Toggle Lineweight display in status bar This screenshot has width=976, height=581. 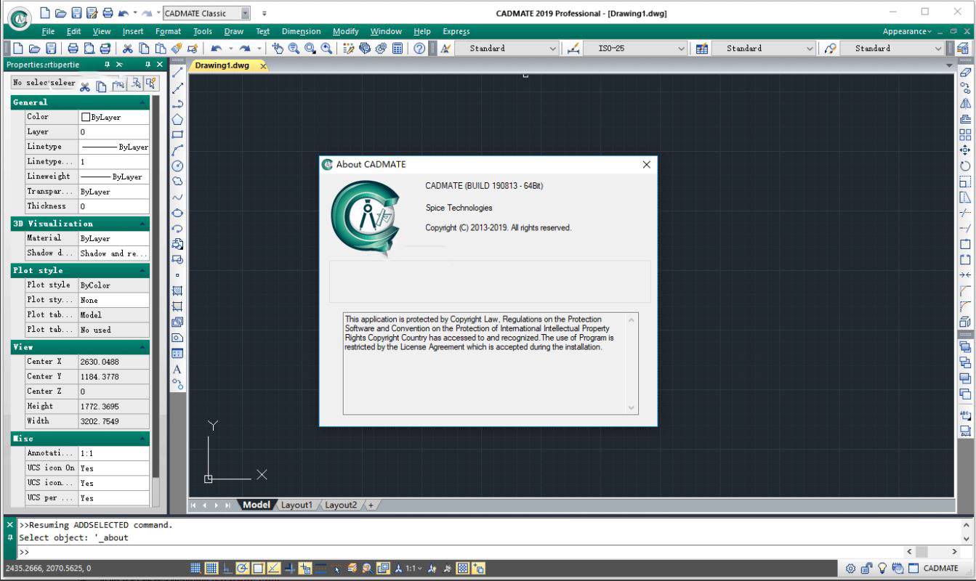click(x=320, y=569)
